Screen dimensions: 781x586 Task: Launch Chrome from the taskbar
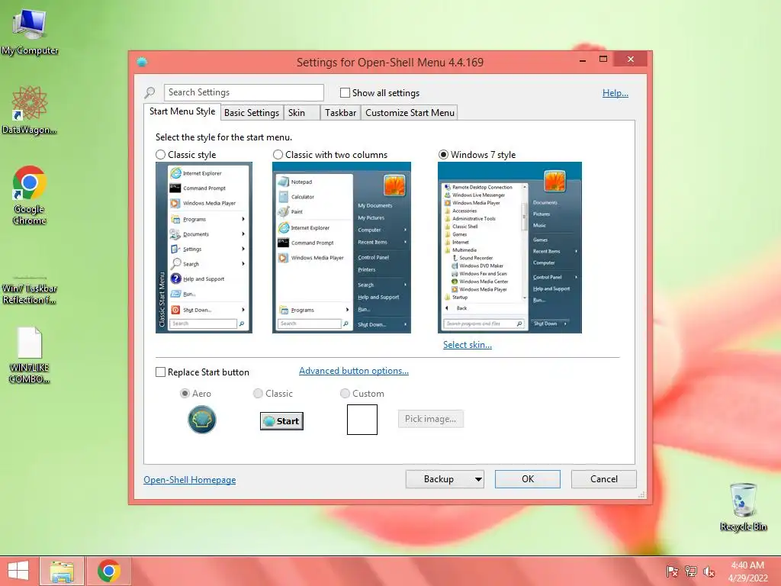tap(109, 572)
